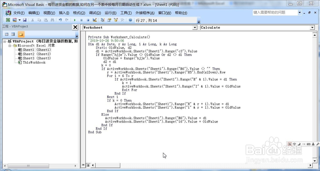Open the 窗口(W) menu
Image resolution: width=320 pixels, height=171 pixels.
pos(165,13)
